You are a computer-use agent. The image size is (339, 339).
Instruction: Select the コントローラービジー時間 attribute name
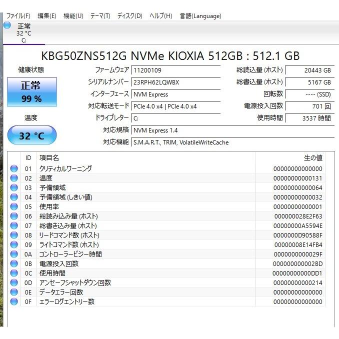pyautogui.click(x=70, y=254)
